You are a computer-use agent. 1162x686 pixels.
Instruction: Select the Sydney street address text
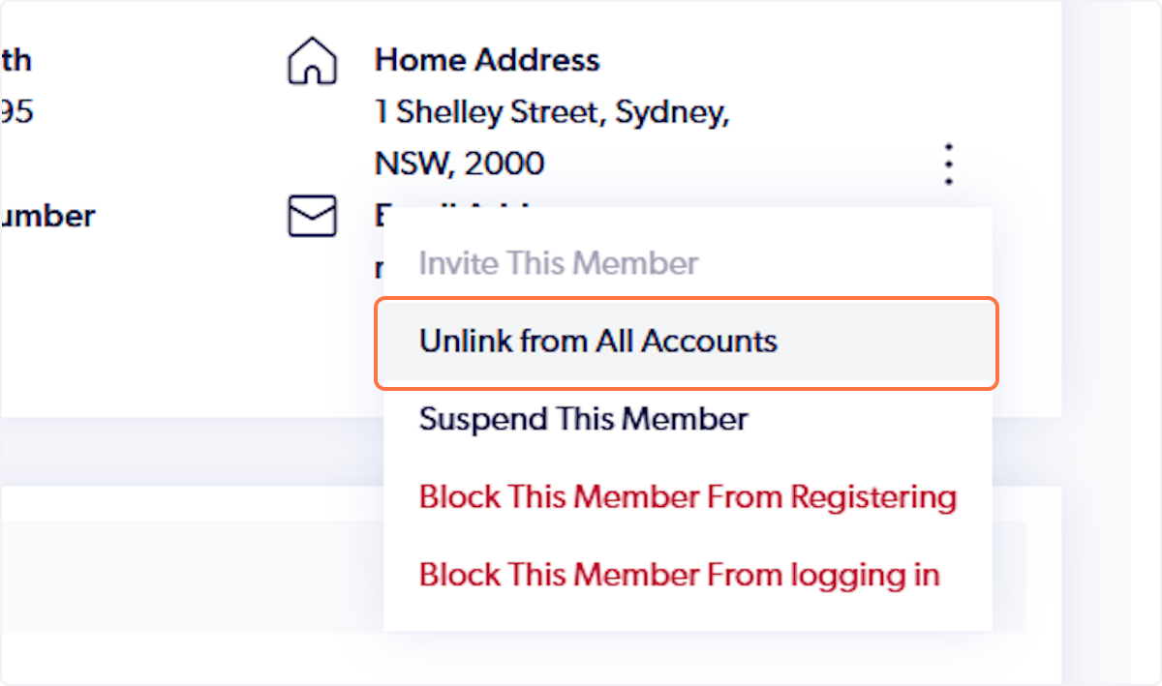552,111
